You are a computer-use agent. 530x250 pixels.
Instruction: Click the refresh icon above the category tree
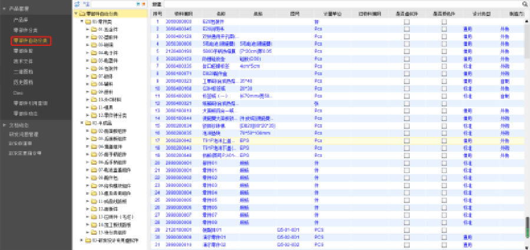tap(77, 4)
